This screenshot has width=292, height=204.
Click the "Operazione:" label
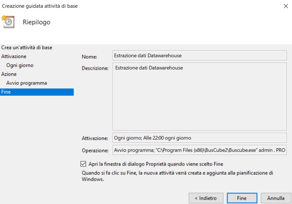pyautogui.click(x=95, y=150)
